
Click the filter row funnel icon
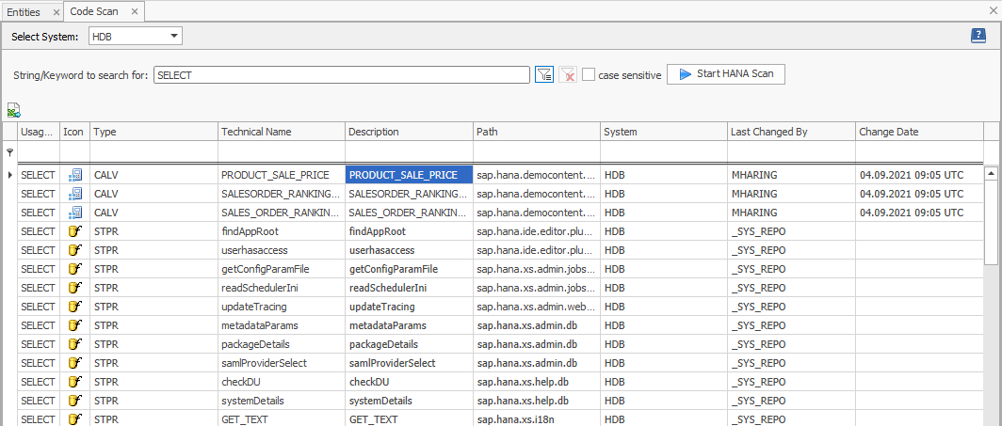click(x=10, y=152)
